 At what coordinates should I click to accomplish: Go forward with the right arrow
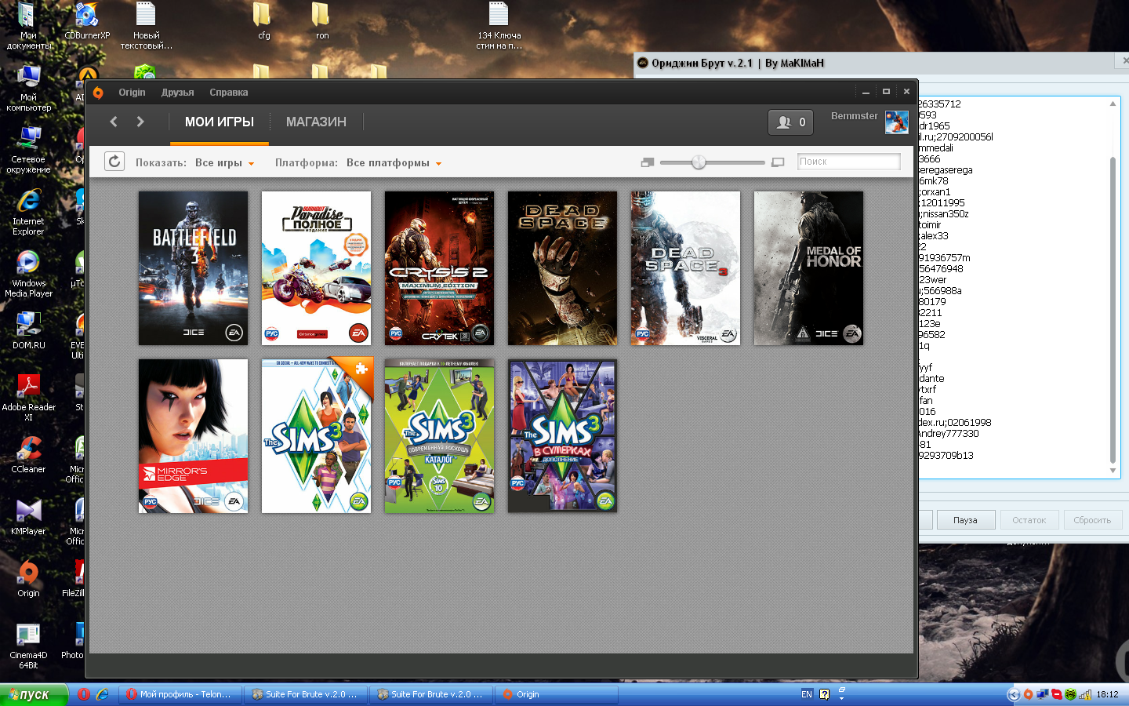click(140, 122)
